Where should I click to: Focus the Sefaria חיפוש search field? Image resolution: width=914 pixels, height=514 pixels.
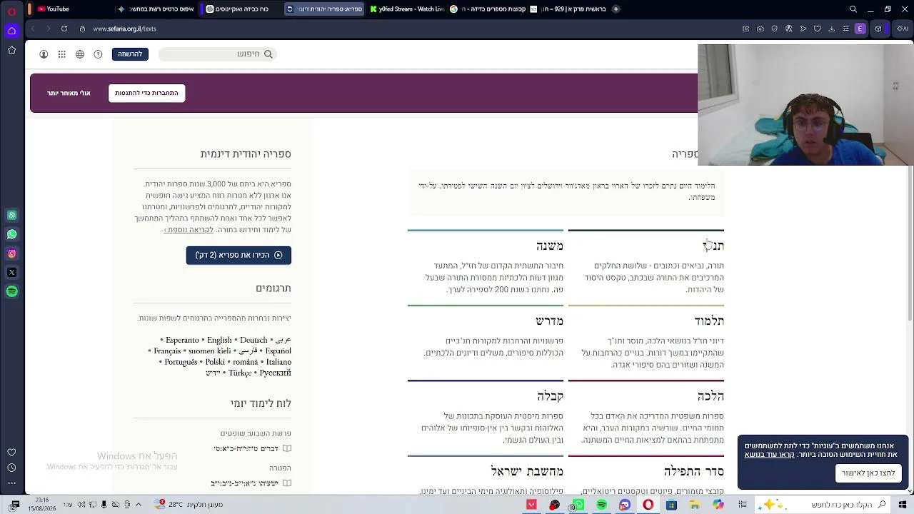(x=218, y=54)
